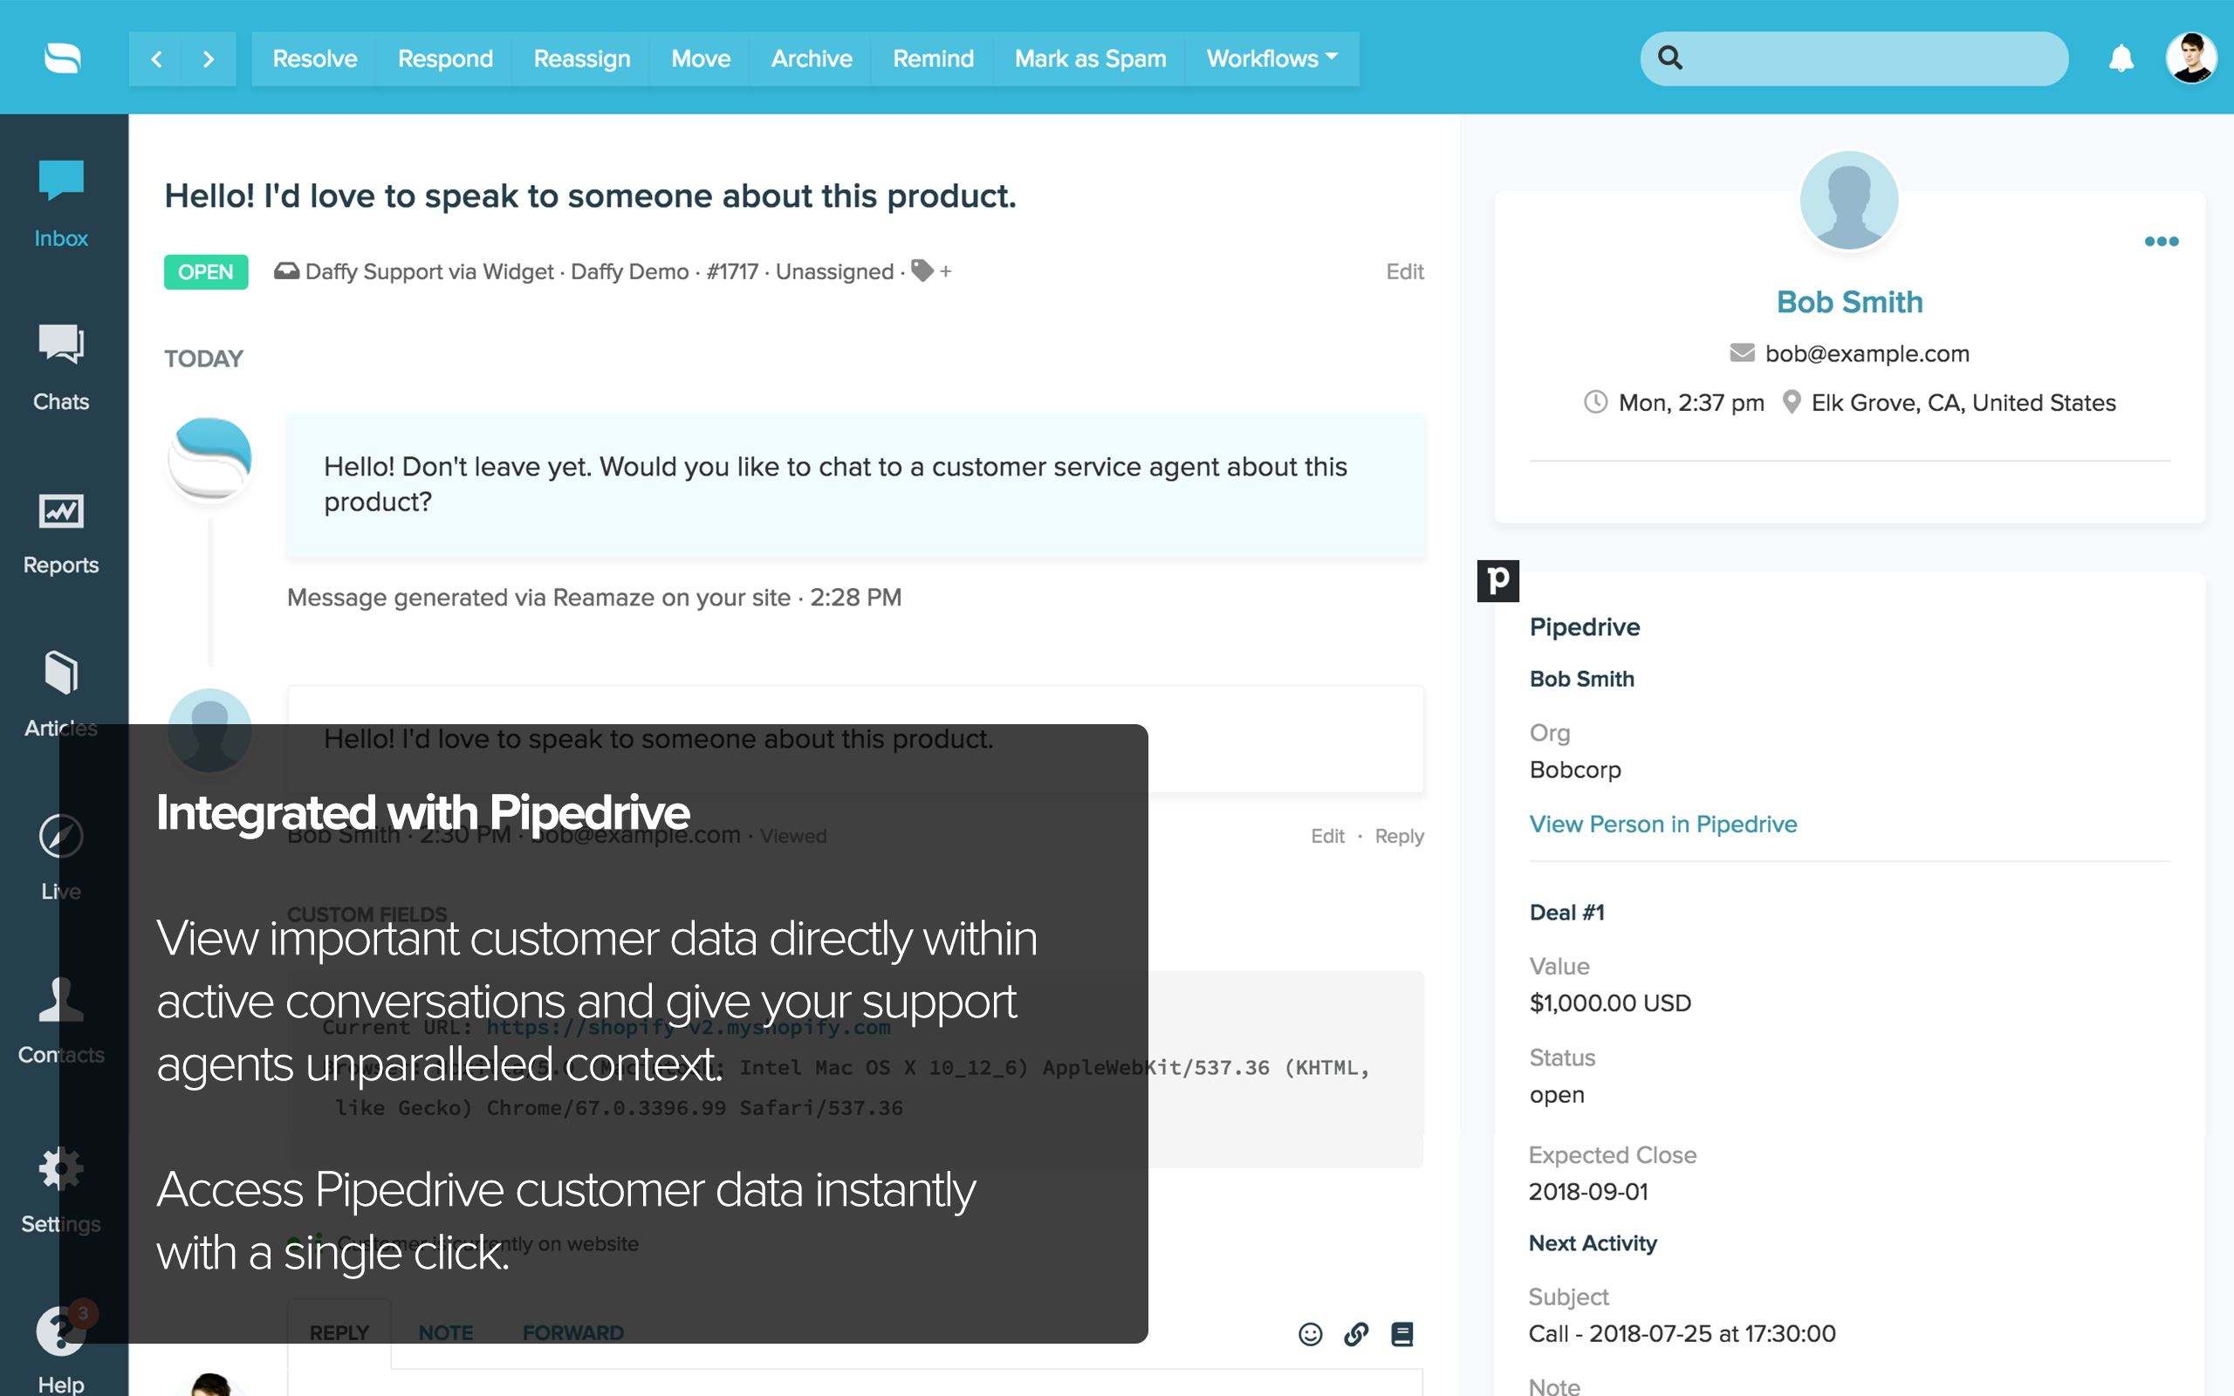
Task: Open the Workflows dropdown
Action: coord(1272,59)
